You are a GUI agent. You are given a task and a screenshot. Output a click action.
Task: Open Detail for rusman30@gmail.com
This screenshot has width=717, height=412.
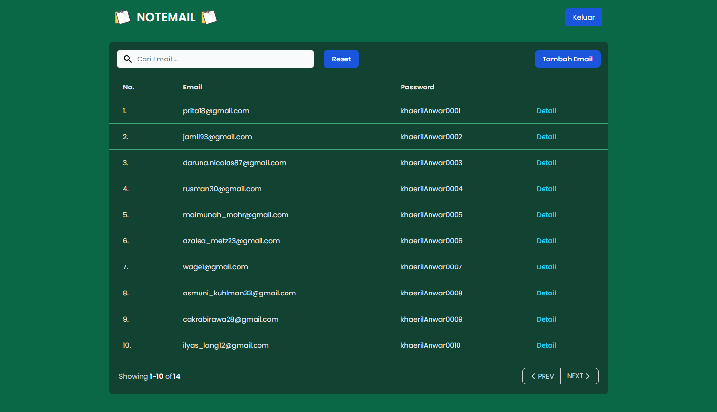pos(546,189)
